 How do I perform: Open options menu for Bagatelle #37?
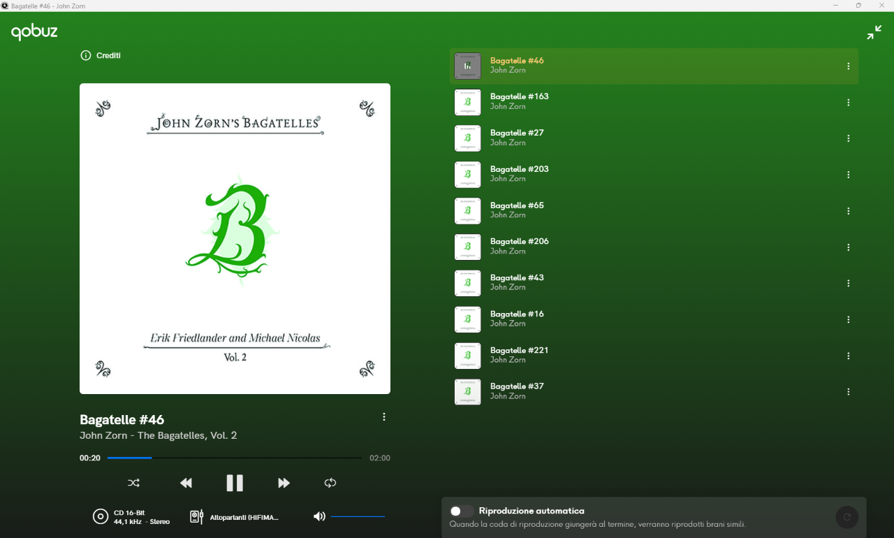(848, 392)
